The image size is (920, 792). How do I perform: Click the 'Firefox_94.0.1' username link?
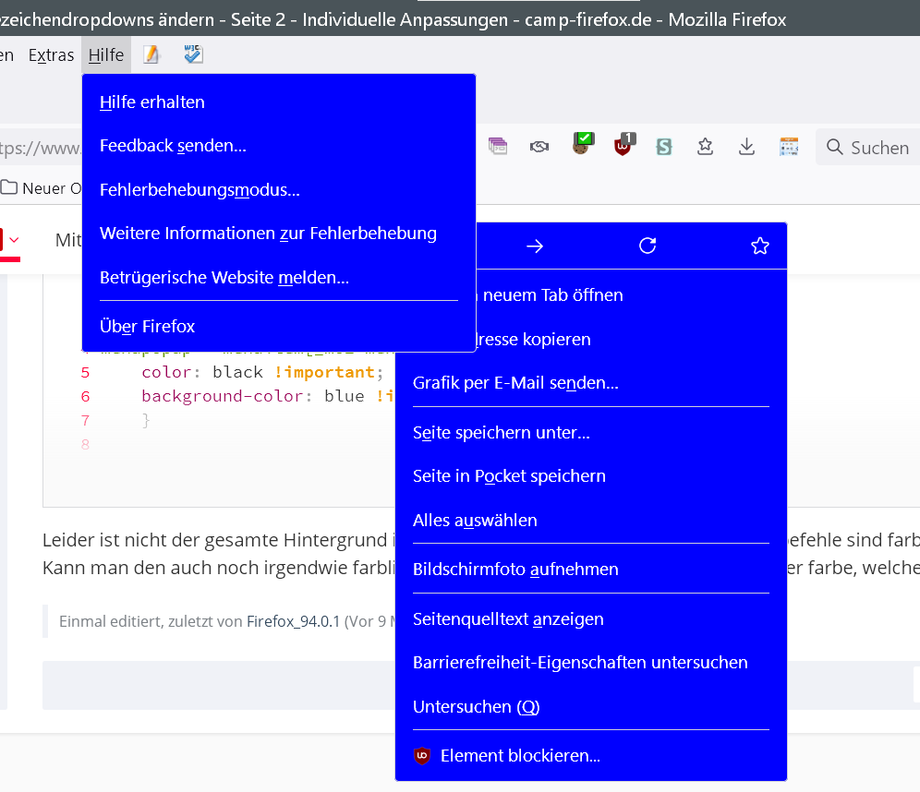pos(293,621)
